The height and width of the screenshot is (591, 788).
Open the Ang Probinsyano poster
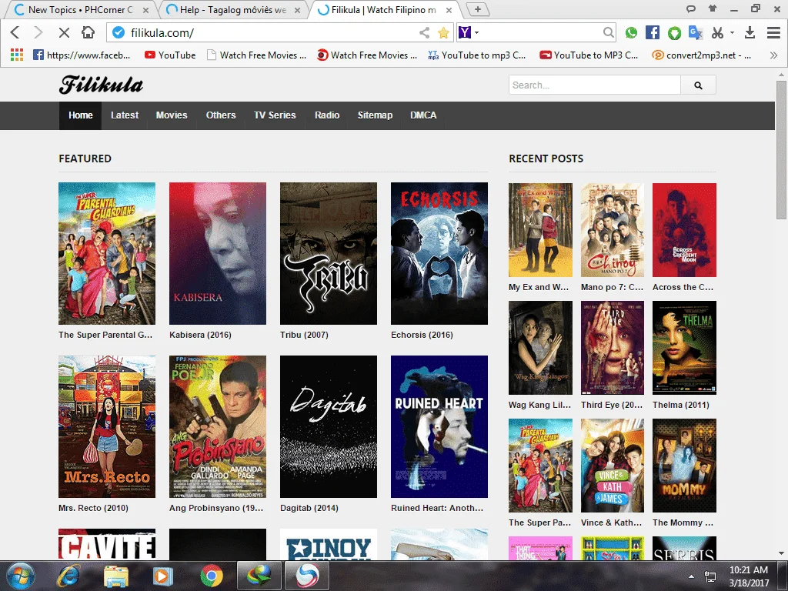click(218, 426)
